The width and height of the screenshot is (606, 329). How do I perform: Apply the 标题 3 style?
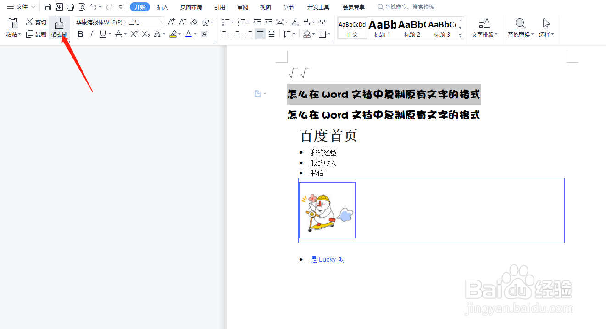tap(442, 28)
